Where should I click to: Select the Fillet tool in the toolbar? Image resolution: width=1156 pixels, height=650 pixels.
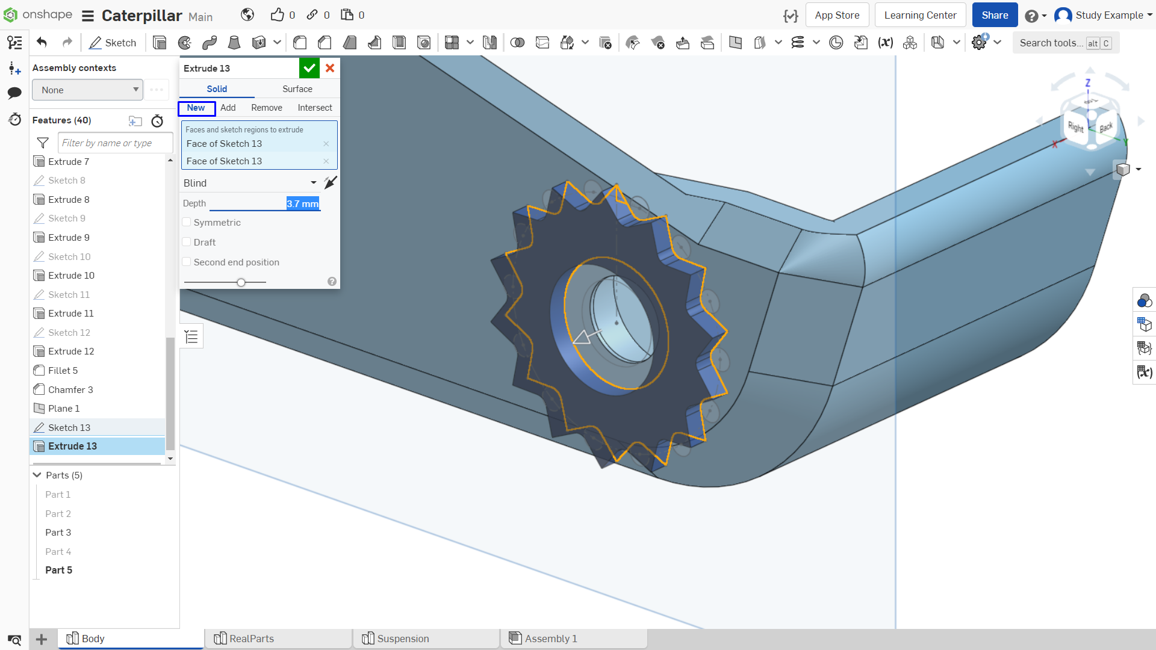[300, 43]
